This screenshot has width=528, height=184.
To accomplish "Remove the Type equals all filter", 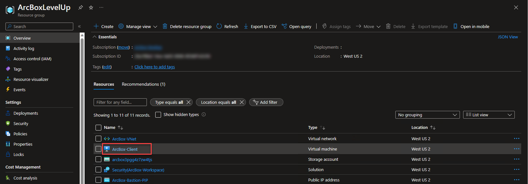I will pos(188,102).
